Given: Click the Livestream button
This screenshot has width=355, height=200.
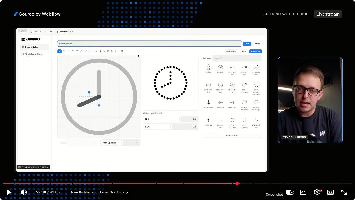Looking at the screenshot, I should 328,14.
